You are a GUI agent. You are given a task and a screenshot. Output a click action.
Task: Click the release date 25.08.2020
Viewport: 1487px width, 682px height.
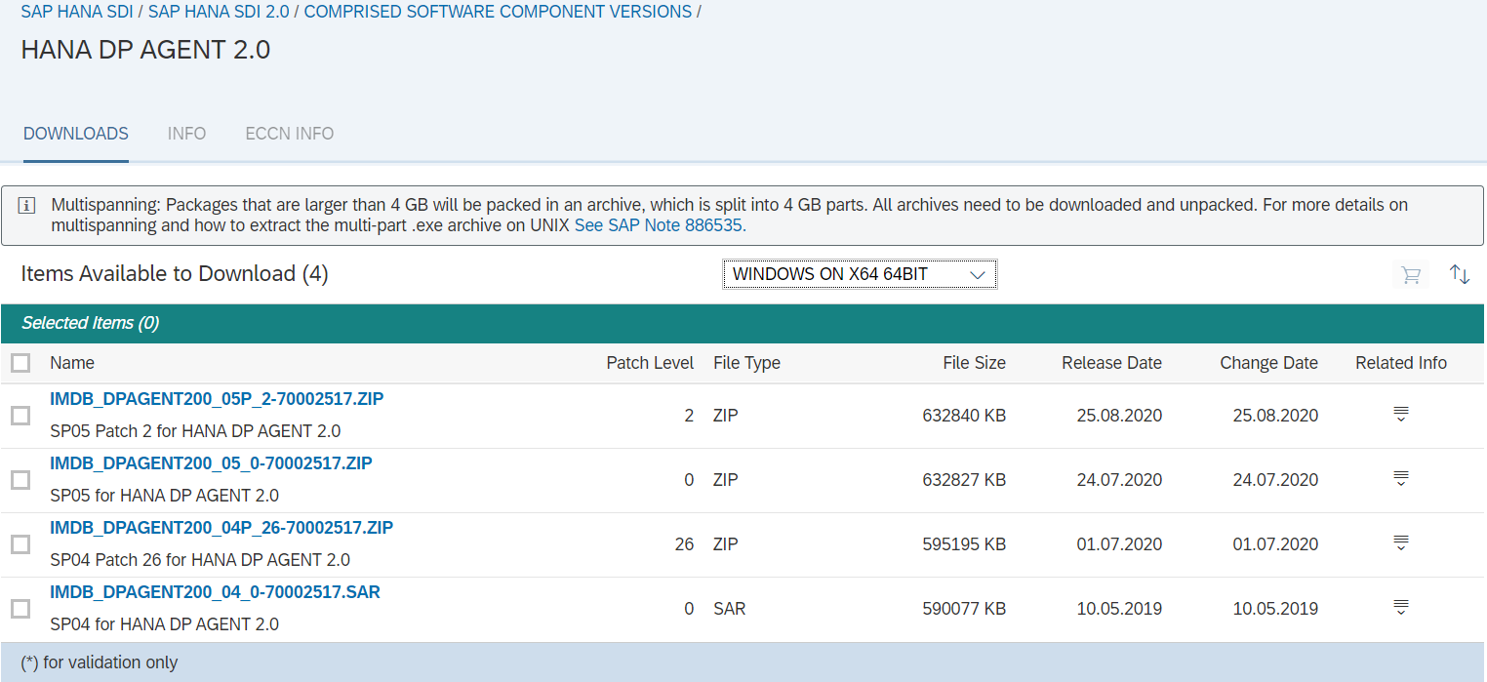coord(1119,416)
